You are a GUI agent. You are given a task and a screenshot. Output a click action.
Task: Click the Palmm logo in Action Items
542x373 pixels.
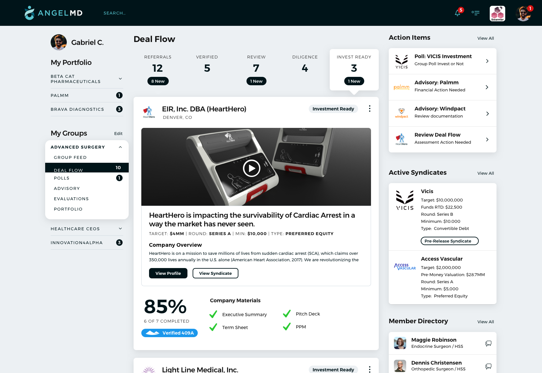[x=402, y=87]
